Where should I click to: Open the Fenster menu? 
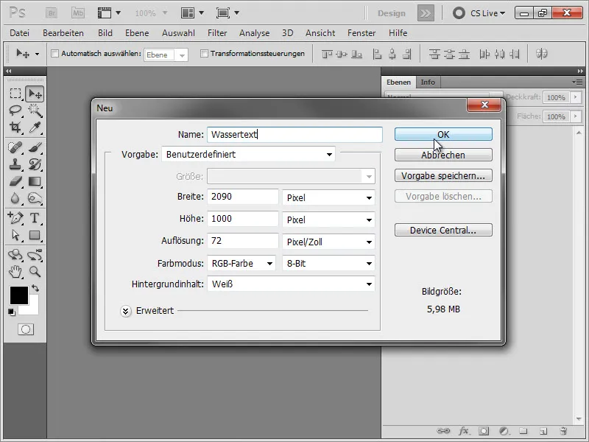[361, 33]
